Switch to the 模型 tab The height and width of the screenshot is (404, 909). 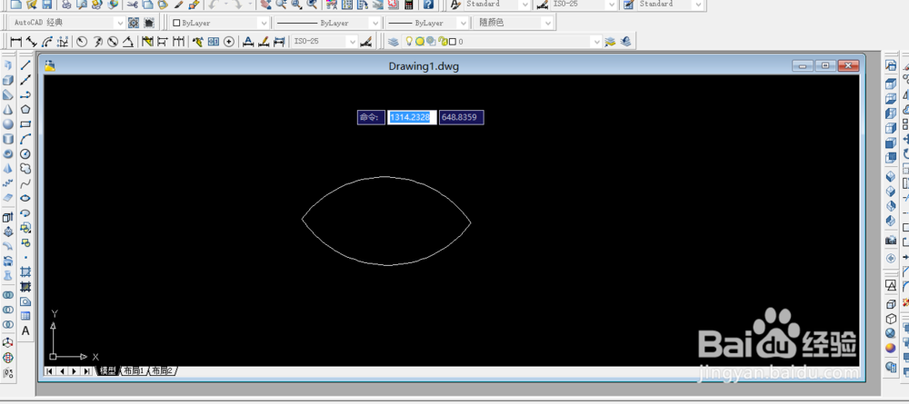pos(108,371)
